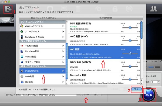Click the DVD動画 label

pos(29,76)
